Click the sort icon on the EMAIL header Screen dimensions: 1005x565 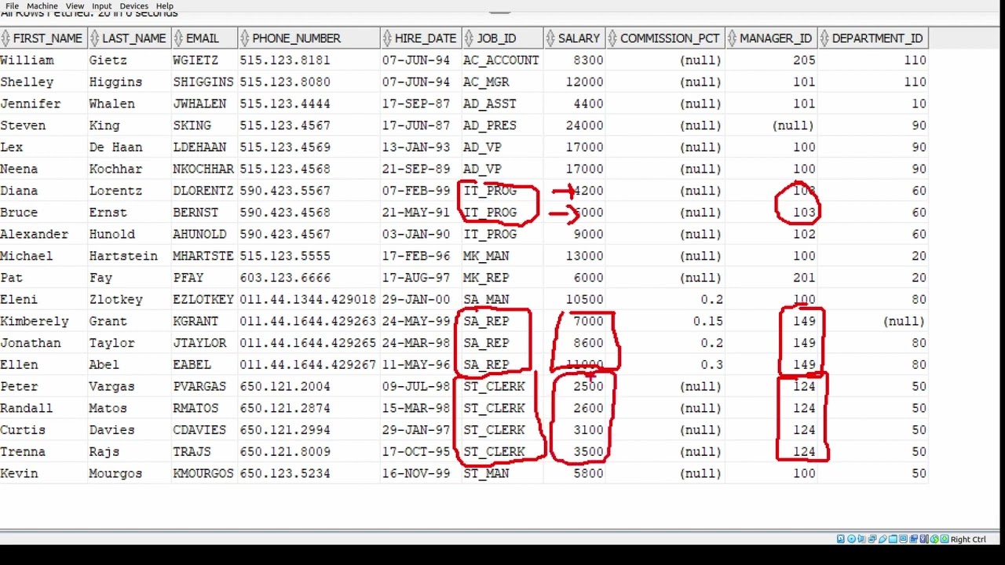tap(177, 38)
